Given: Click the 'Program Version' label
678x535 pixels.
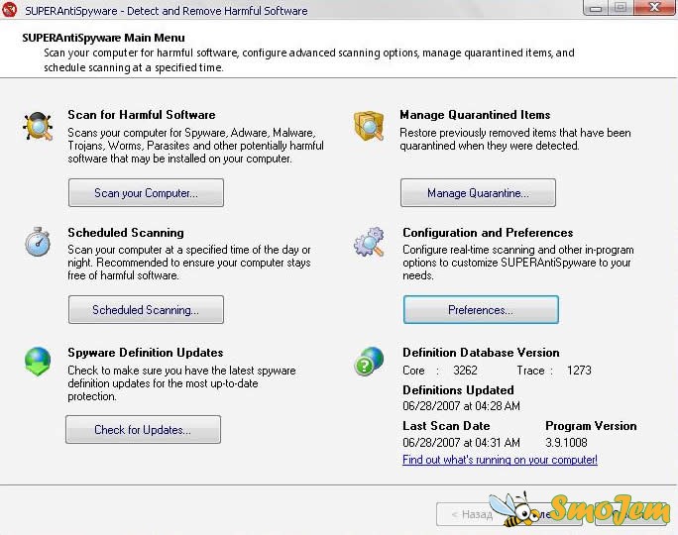Looking at the screenshot, I should [591, 426].
